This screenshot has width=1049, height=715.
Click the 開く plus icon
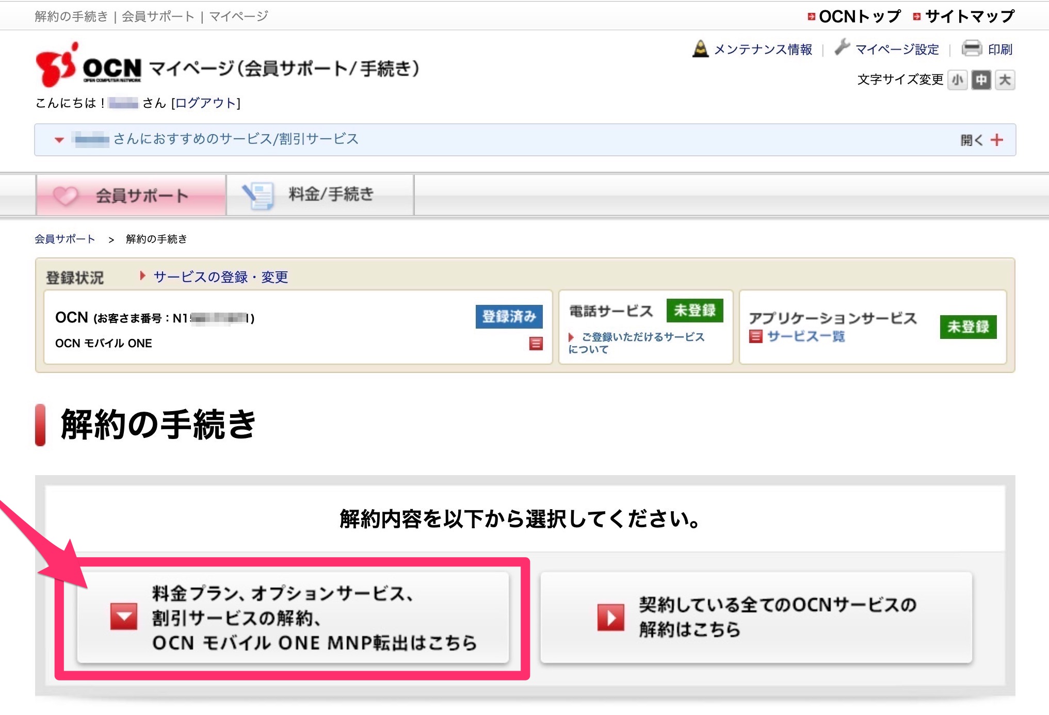tap(997, 140)
